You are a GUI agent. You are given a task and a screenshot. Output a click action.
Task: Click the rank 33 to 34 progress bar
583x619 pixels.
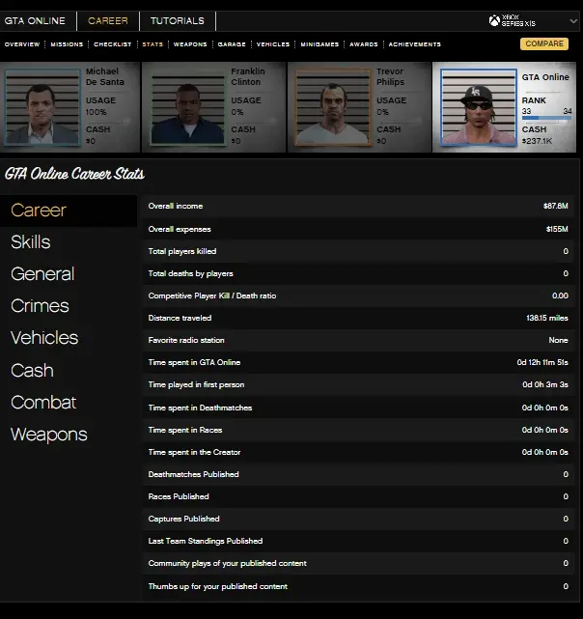tap(546, 120)
